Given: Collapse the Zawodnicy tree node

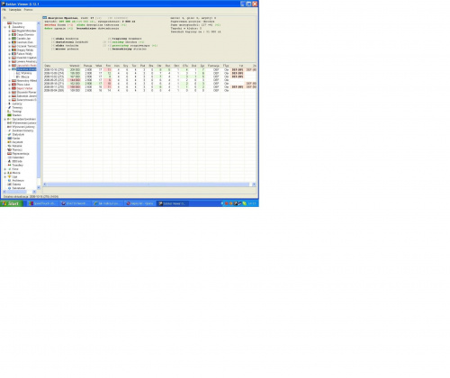Looking at the screenshot, I should click(5, 27).
